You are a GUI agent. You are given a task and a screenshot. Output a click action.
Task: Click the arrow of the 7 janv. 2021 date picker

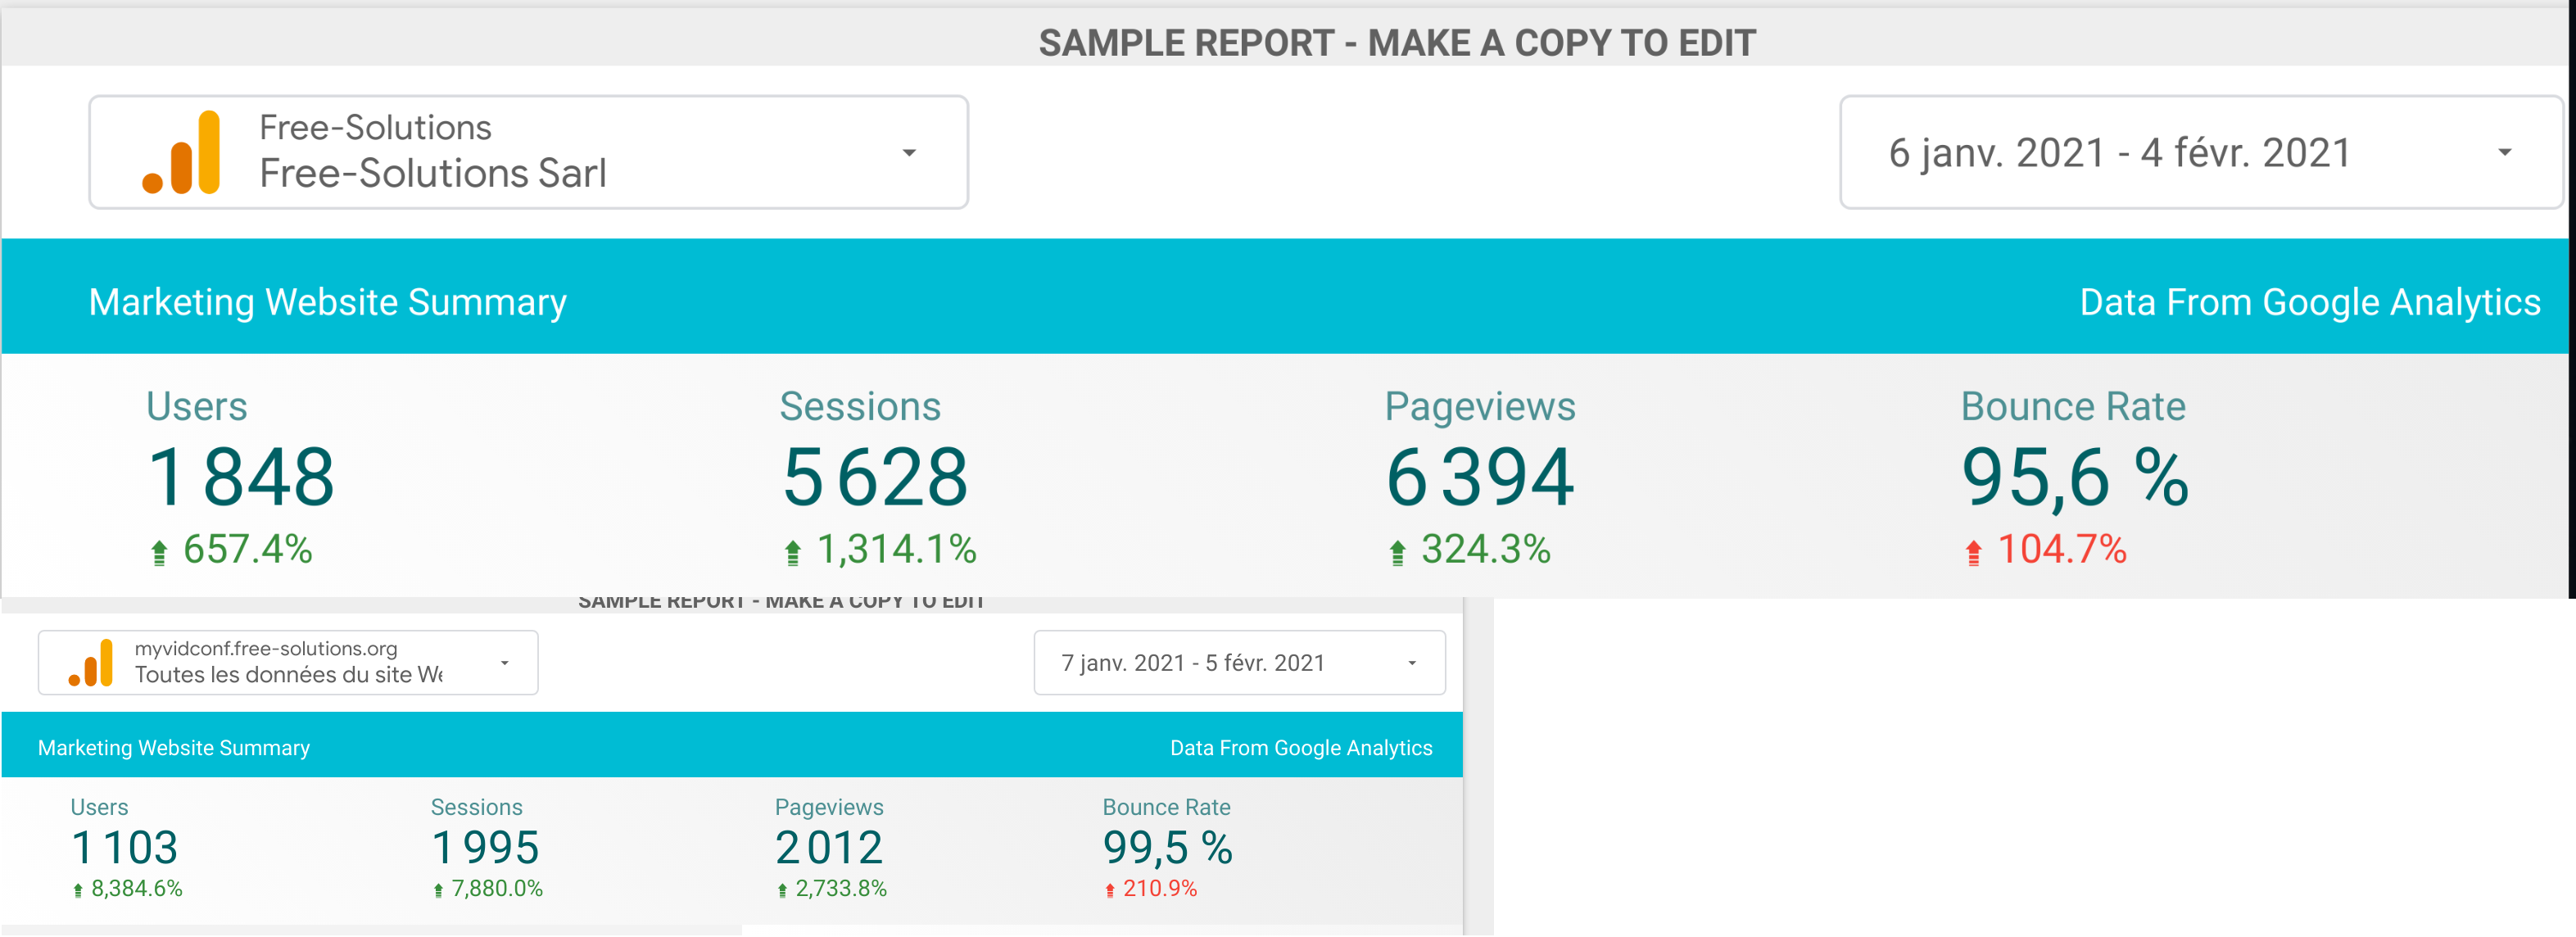pyautogui.click(x=1412, y=663)
